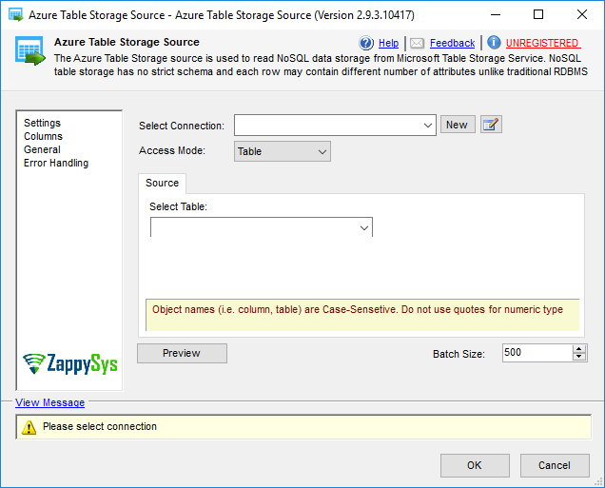The image size is (605, 488).
Task: Open the Feedback link
Action: (x=452, y=43)
